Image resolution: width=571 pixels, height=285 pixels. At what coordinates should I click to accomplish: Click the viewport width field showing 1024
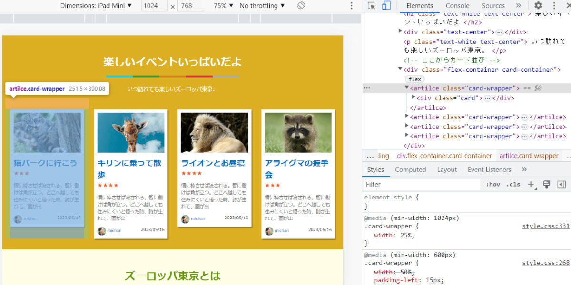[155, 6]
